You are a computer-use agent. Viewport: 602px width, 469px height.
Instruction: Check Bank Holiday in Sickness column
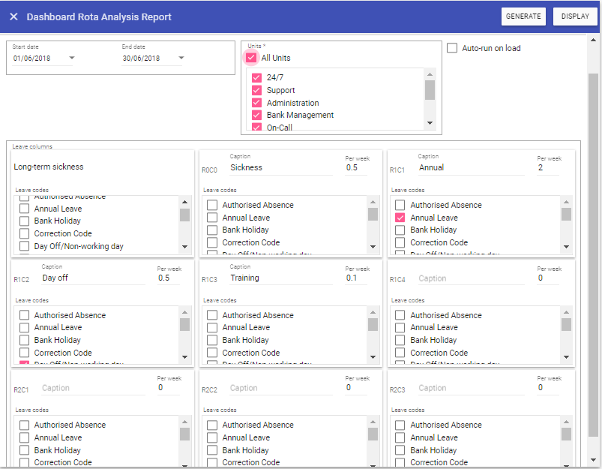click(212, 230)
